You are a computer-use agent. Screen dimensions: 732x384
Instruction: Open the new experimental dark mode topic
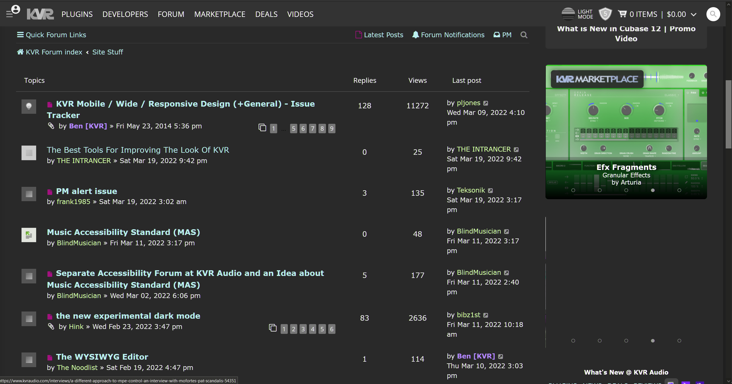(x=128, y=316)
